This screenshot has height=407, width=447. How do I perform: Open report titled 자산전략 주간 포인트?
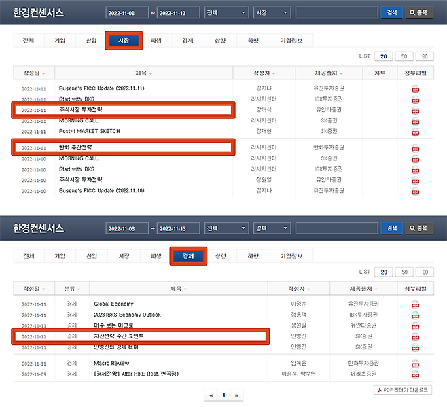click(119, 336)
